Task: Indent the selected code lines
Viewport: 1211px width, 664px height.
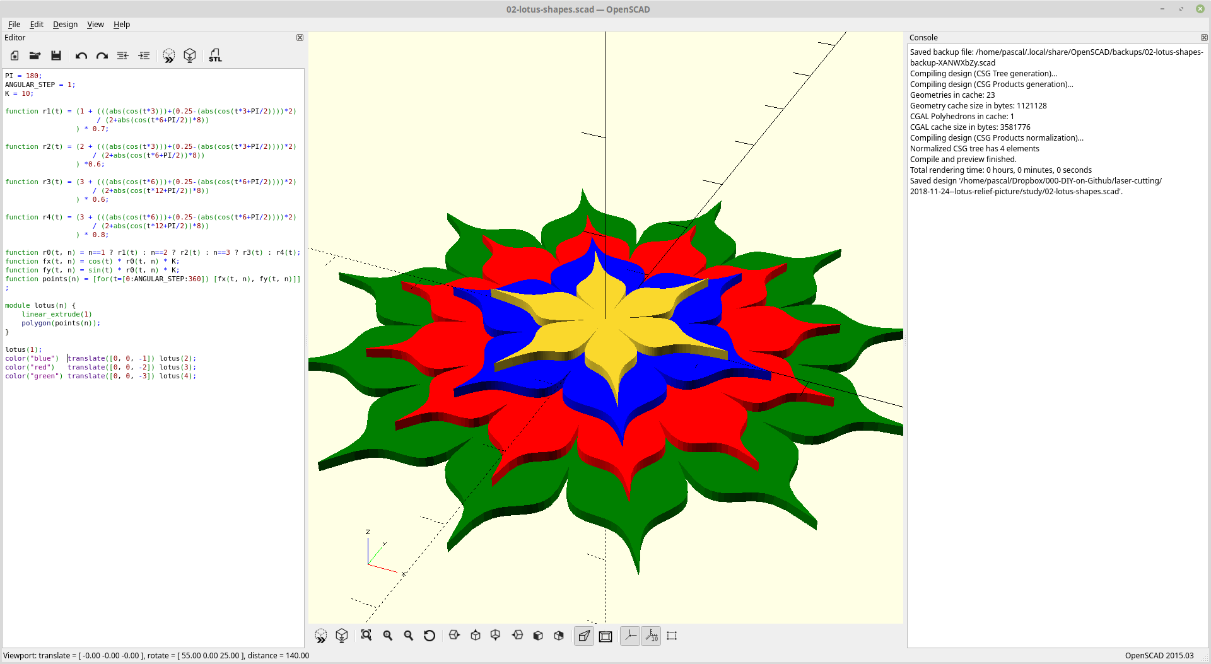Action: (x=144, y=55)
